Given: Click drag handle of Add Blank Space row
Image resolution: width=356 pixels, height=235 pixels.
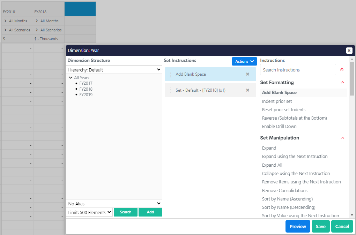Looking at the screenshot, I should point(170,74).
